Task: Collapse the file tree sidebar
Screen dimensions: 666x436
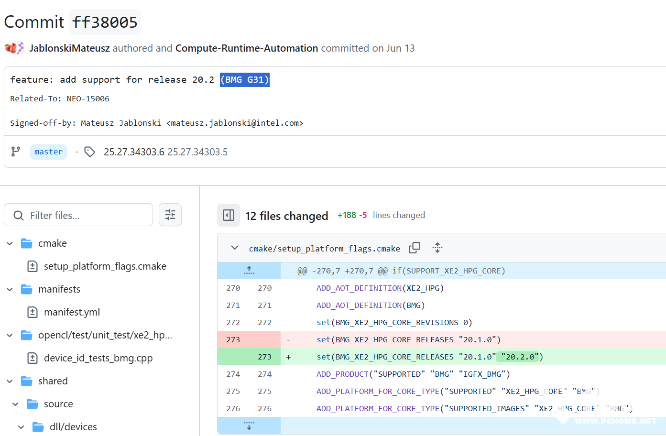Action: coord(229,215)
